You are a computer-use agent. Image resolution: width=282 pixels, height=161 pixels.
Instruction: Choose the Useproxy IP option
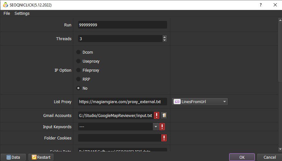(78, 61)
